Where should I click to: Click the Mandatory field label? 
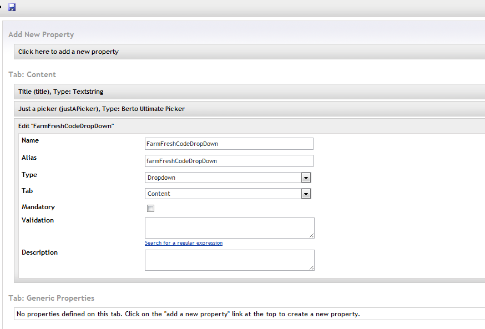pos(38,207)
